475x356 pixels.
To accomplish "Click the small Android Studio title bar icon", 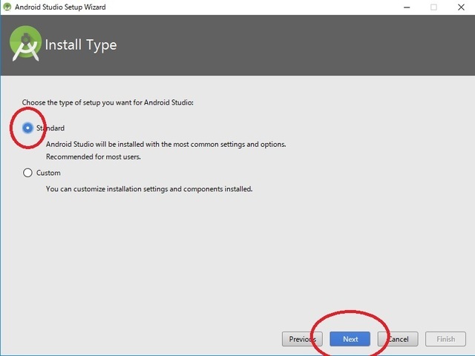I will [x=7, y=7].
